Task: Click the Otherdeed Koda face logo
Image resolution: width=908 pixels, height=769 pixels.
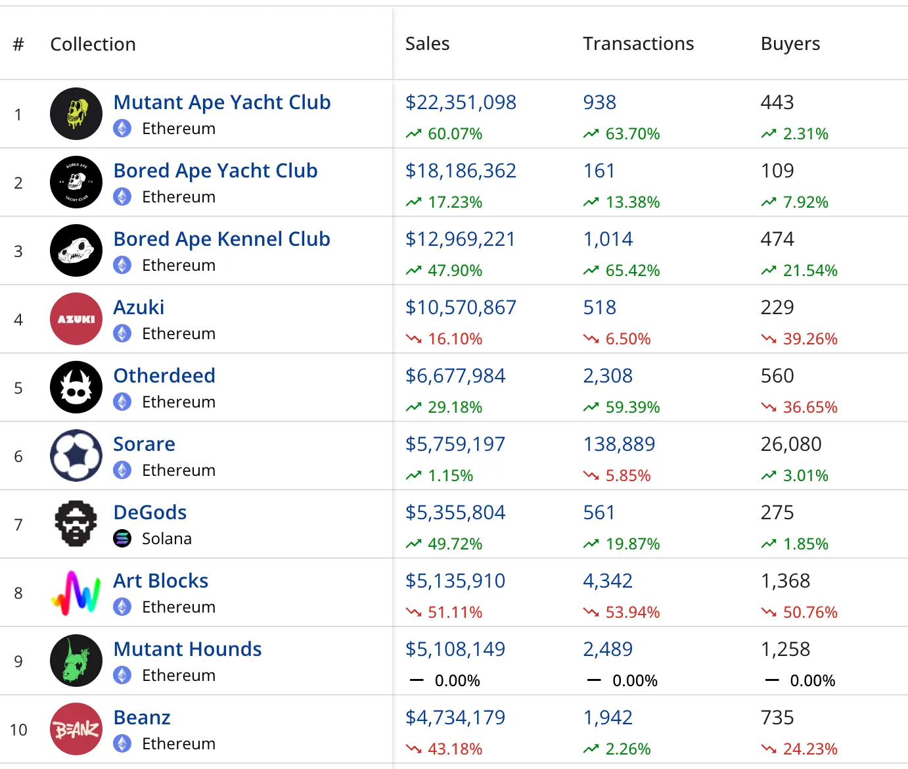Action: 76,387
